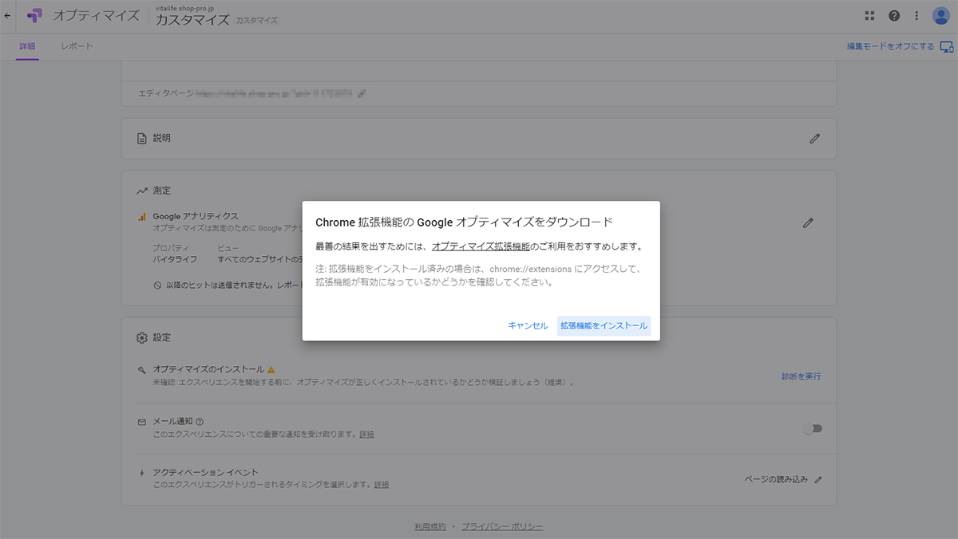Switch to the 詳細 tab
958x539 pixels.
coord(27,46)
